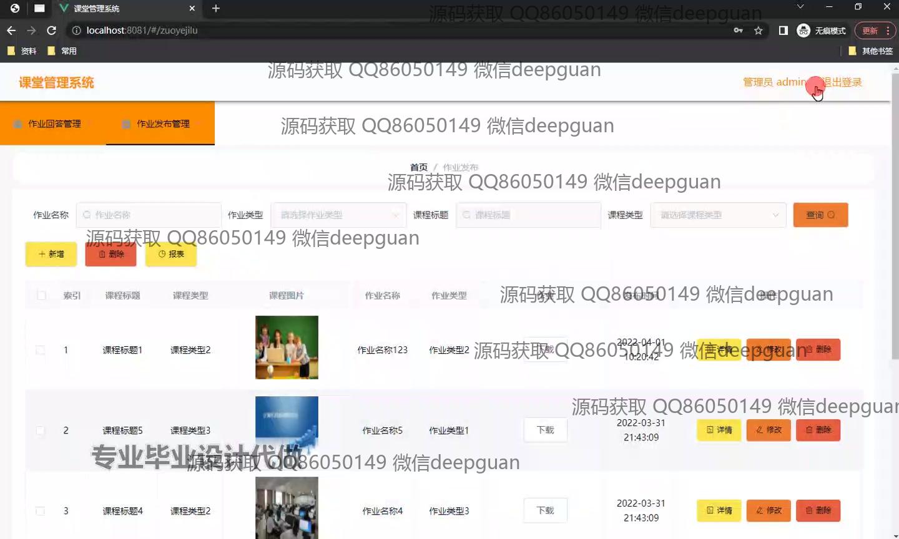The image size is (899, 539).
Task: Check the checkbox for row 2
Action: [40, 430]
